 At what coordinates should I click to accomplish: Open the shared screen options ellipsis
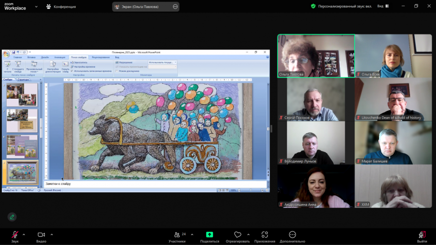click(x=175, y=7)
